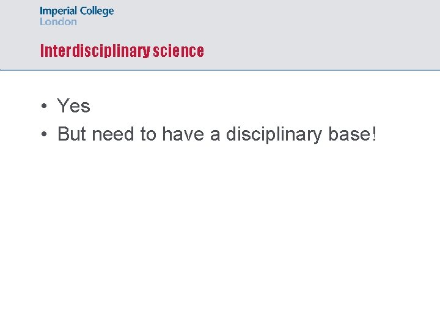Select the "Interdisciplinary science" slide title
This screenshot has height=330, width=440.
122,51
